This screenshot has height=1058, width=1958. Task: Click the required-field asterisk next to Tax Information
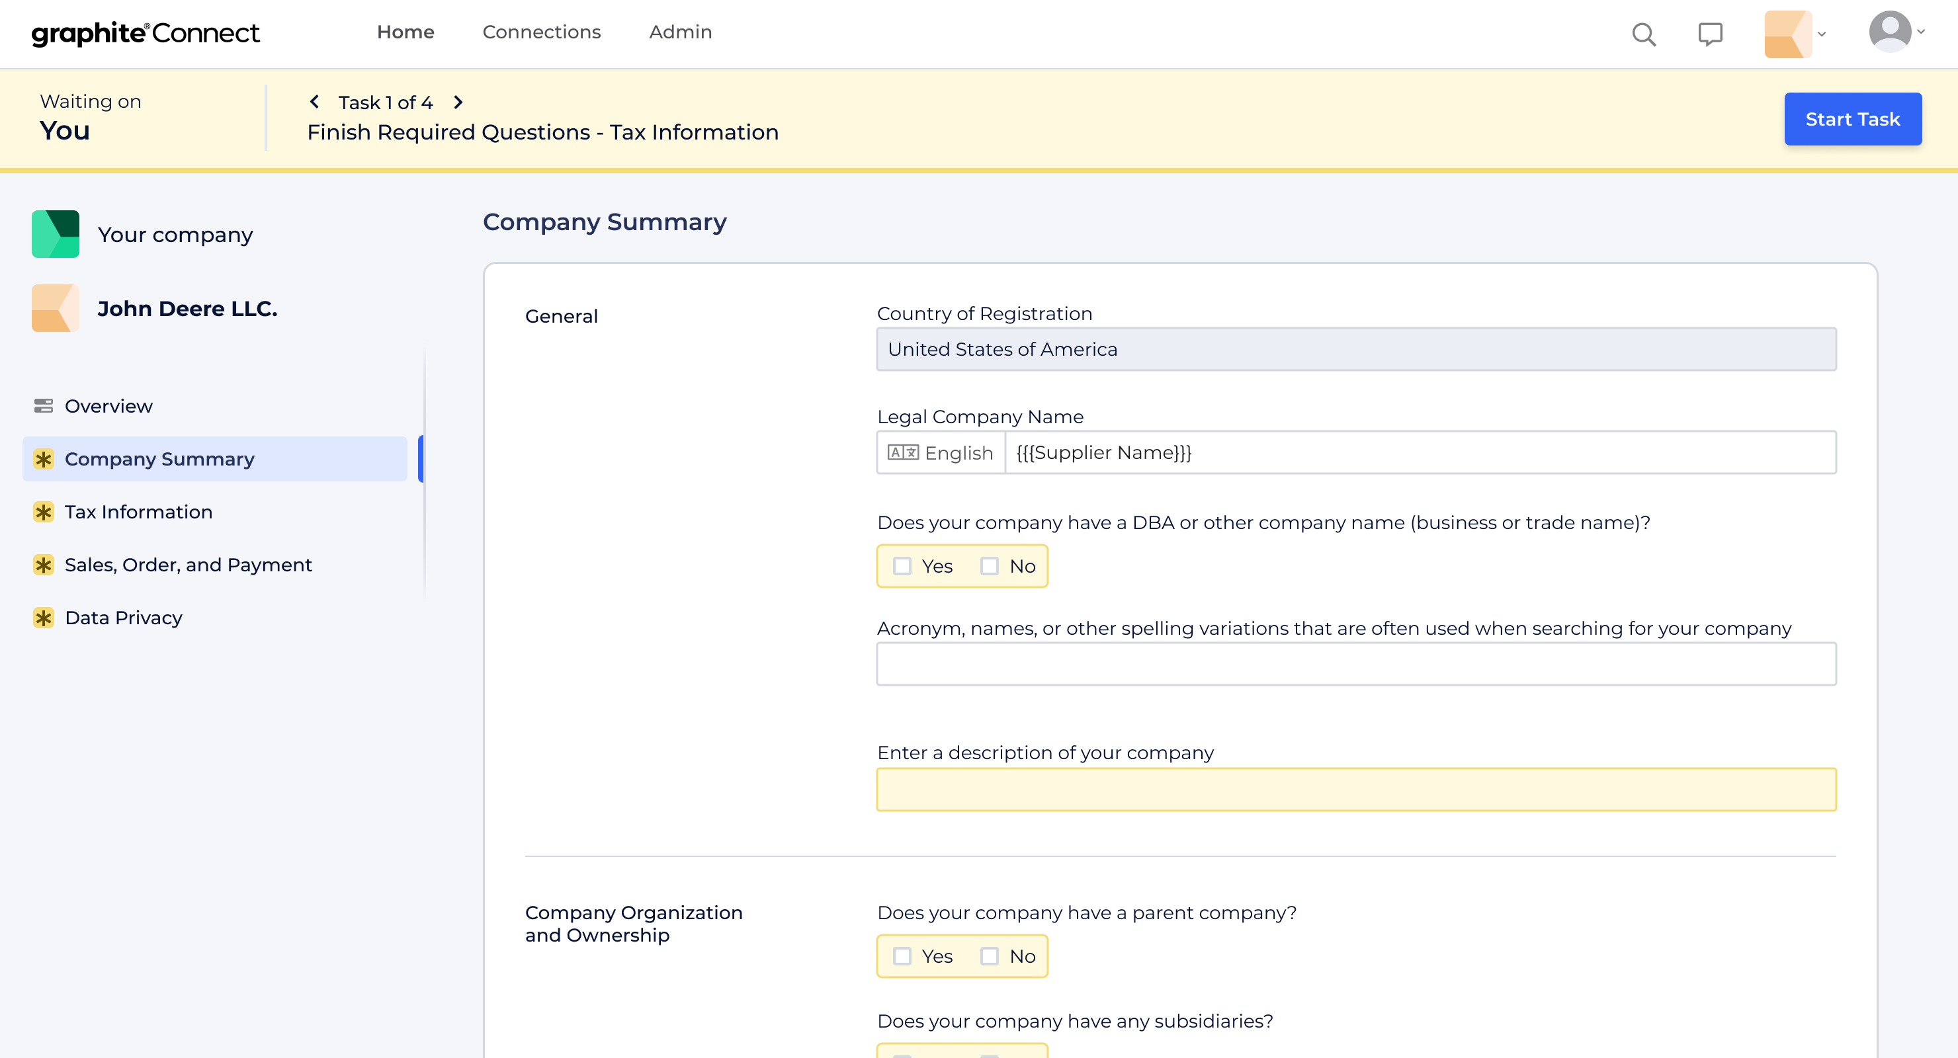point(44,512)
